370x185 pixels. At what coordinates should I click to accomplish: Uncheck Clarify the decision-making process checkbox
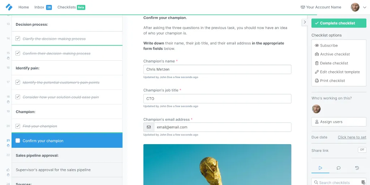(x=18, y=38)
